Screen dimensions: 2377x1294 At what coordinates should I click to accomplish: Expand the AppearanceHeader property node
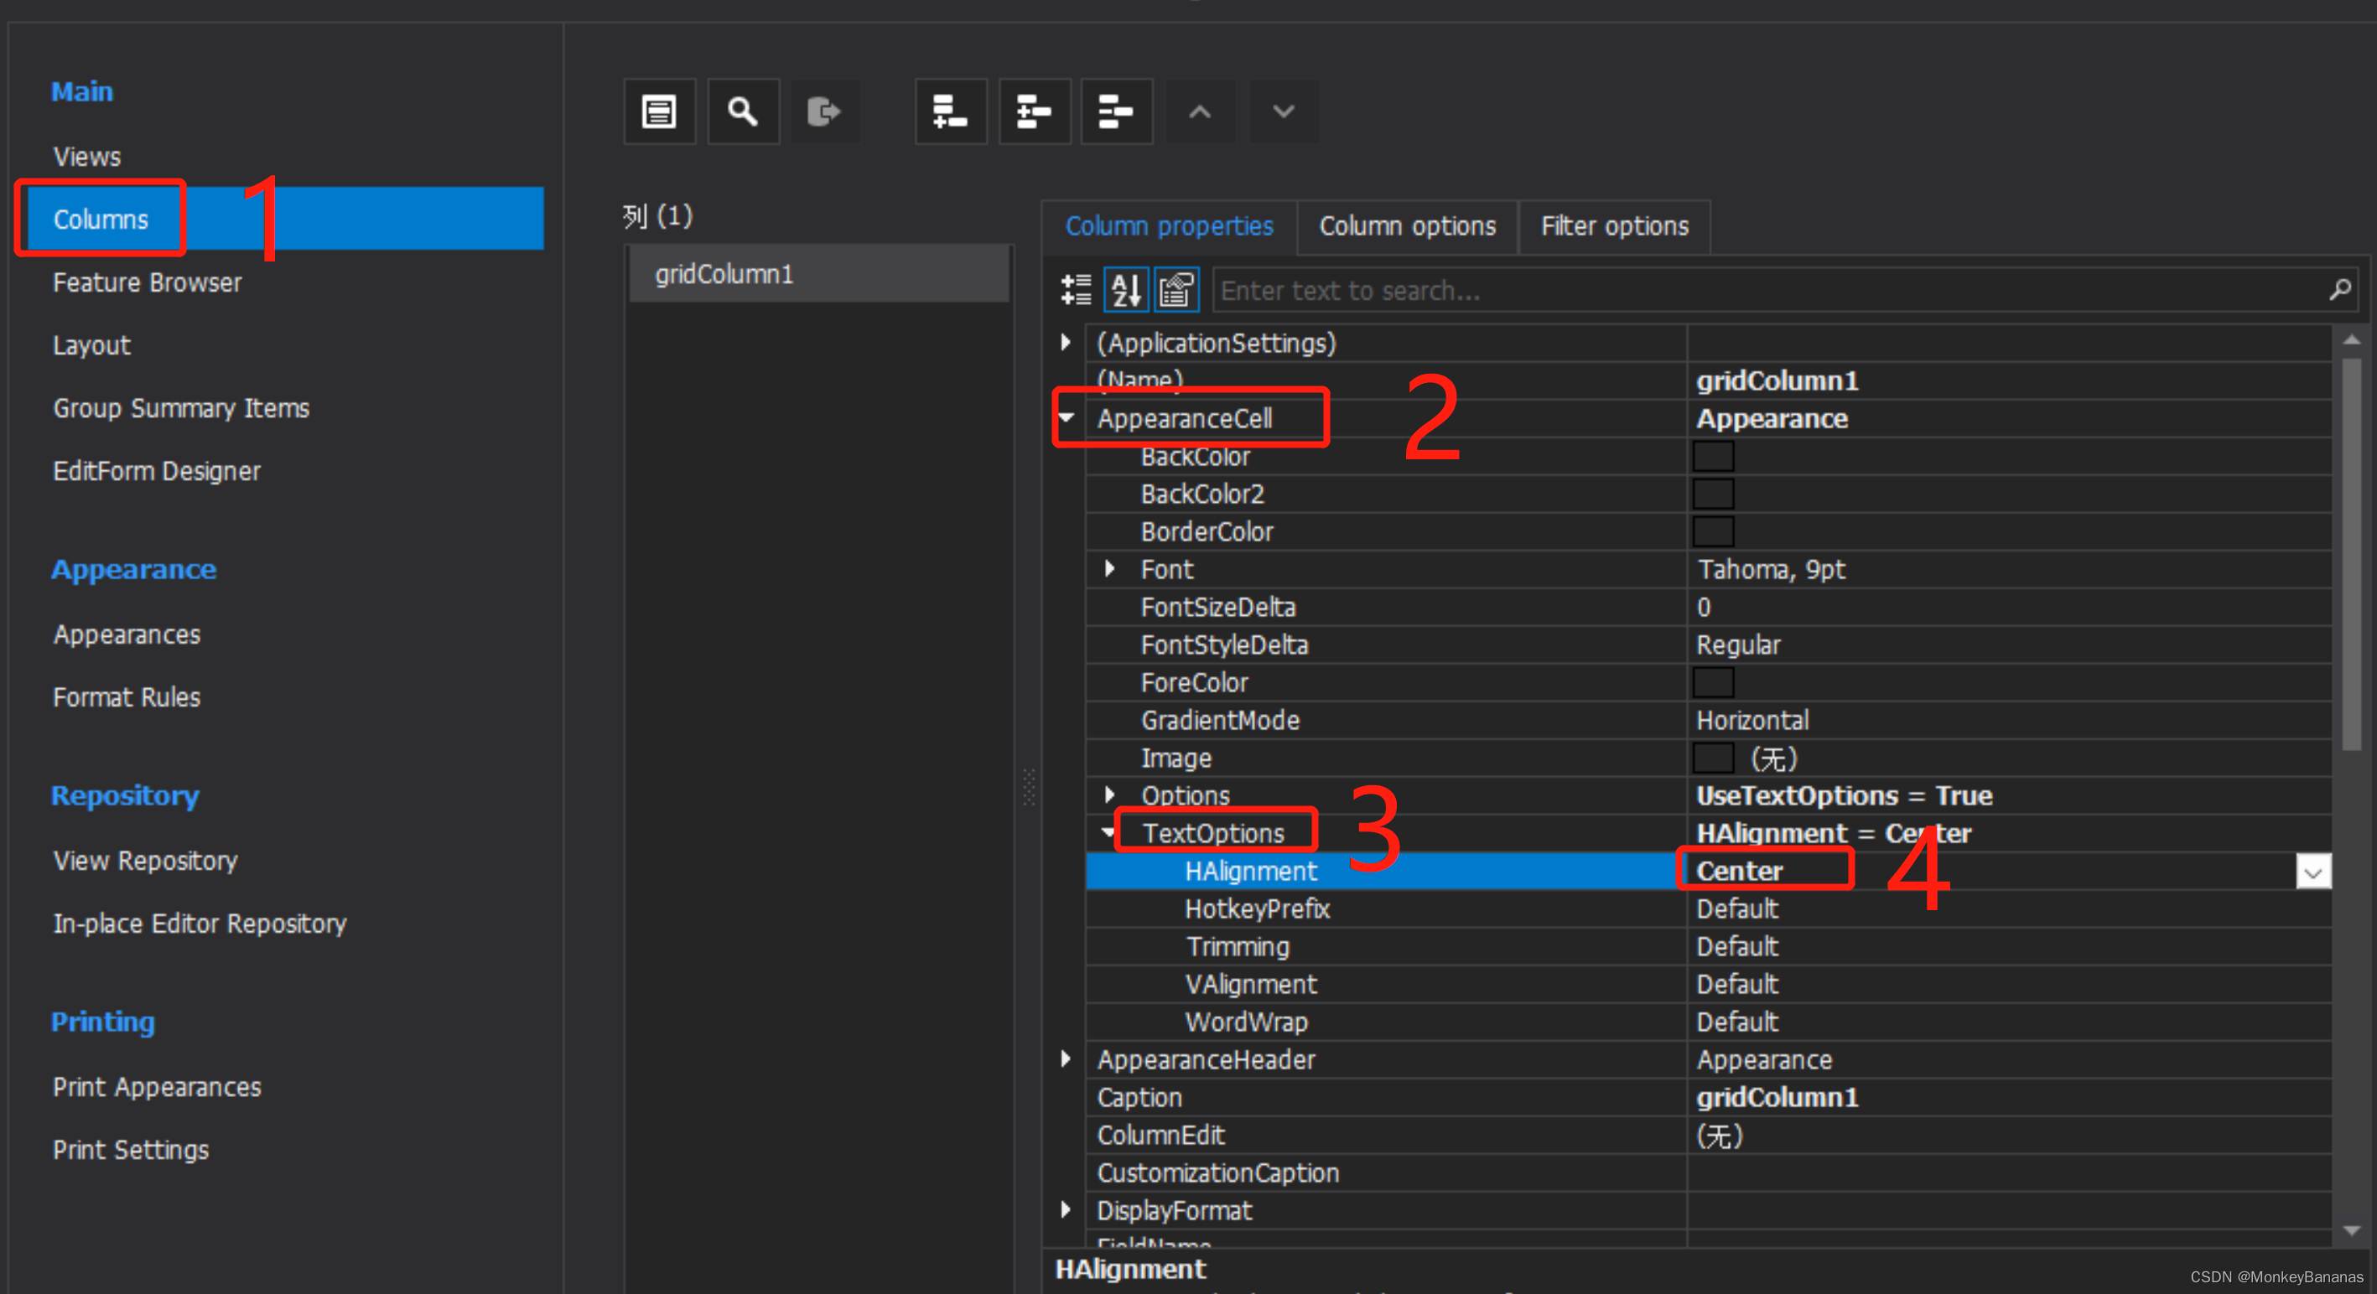tap(1066, 1058)
